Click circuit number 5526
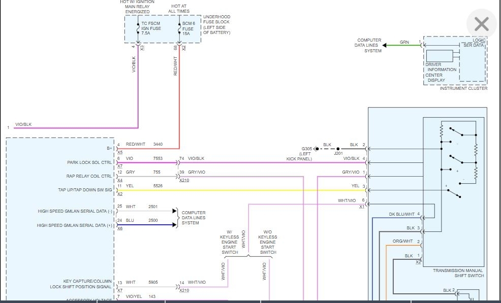This screenshot has height=303, width=501. point(158,186)
